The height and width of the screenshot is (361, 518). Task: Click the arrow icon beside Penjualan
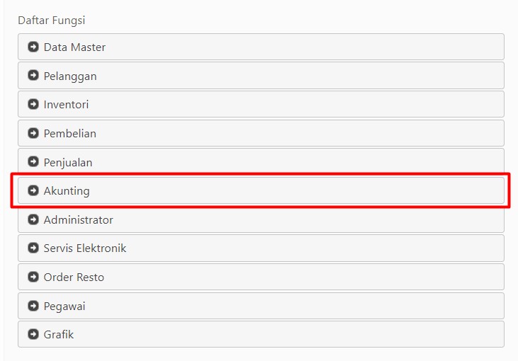coord(33,161)
